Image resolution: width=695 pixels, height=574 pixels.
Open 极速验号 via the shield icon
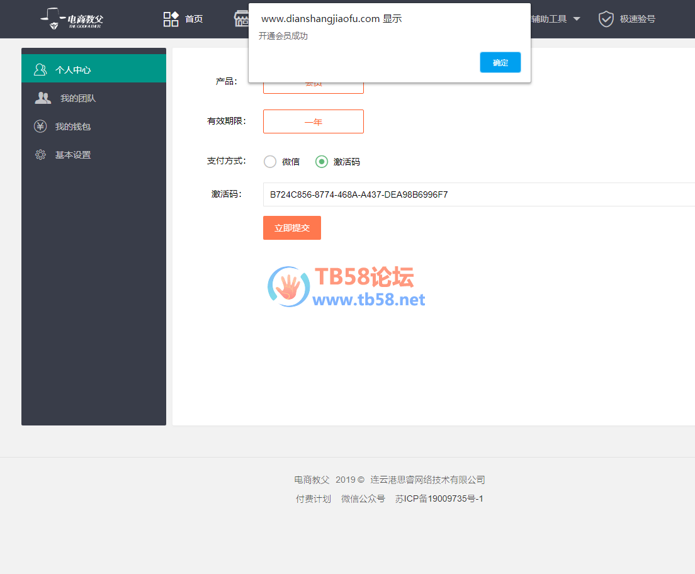(x=606, y=19)
